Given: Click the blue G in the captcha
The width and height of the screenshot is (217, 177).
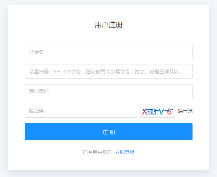Looking at the screenshot, I should (153, 112).
